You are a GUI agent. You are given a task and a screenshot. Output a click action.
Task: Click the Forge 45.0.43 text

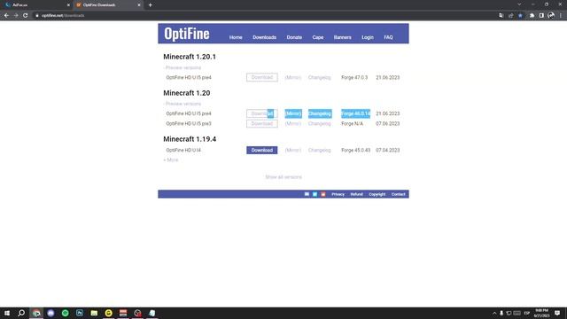tap(356, 150)
